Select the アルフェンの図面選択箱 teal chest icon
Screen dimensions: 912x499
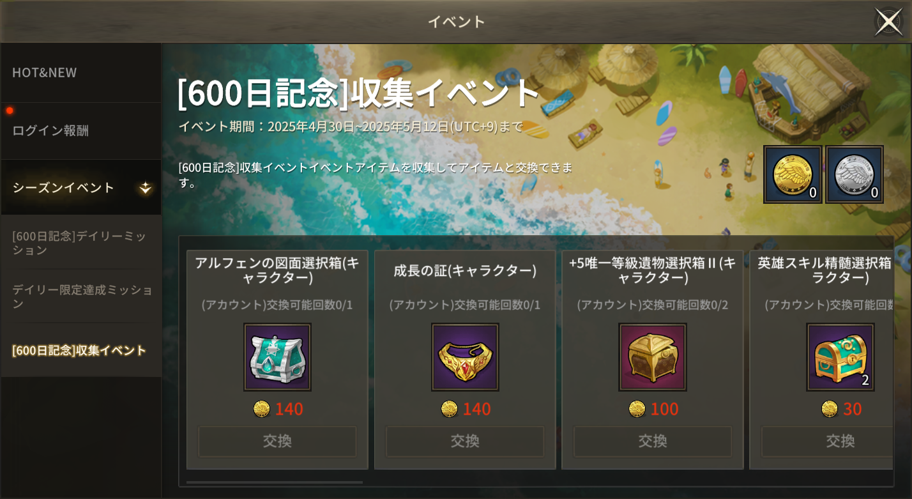(x=277, y=357)
